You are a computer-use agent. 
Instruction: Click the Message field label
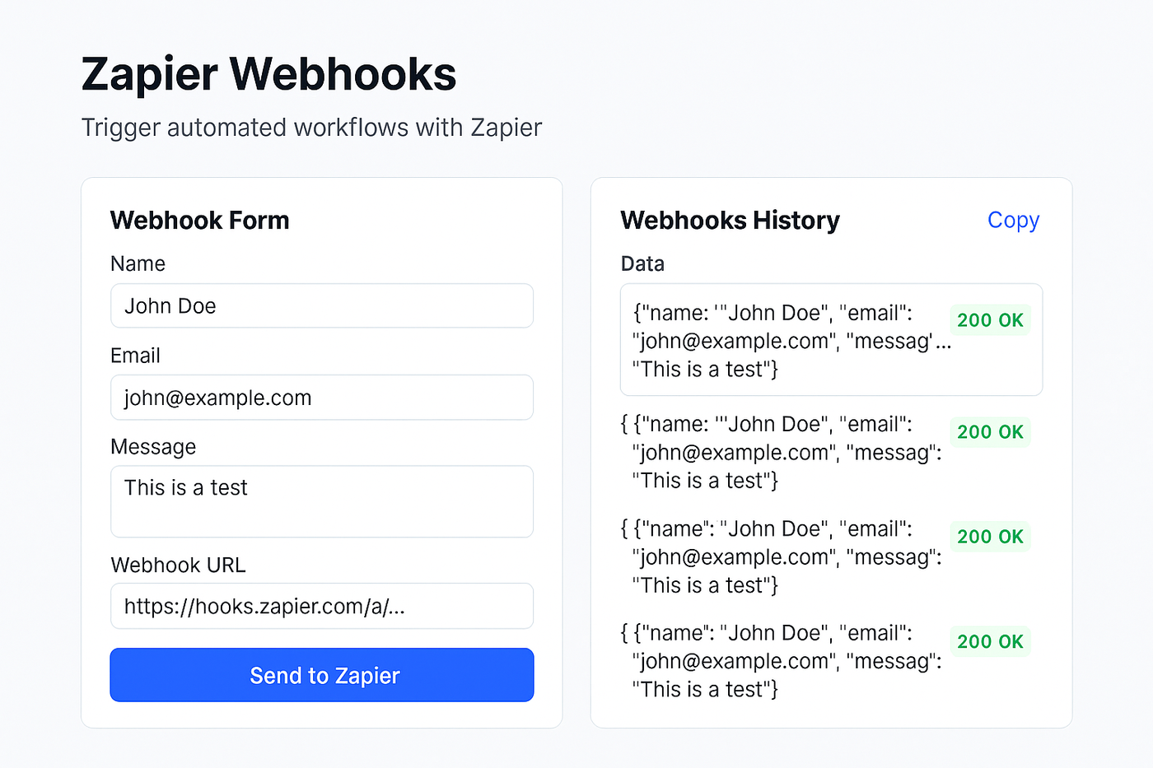coord(153,447)
